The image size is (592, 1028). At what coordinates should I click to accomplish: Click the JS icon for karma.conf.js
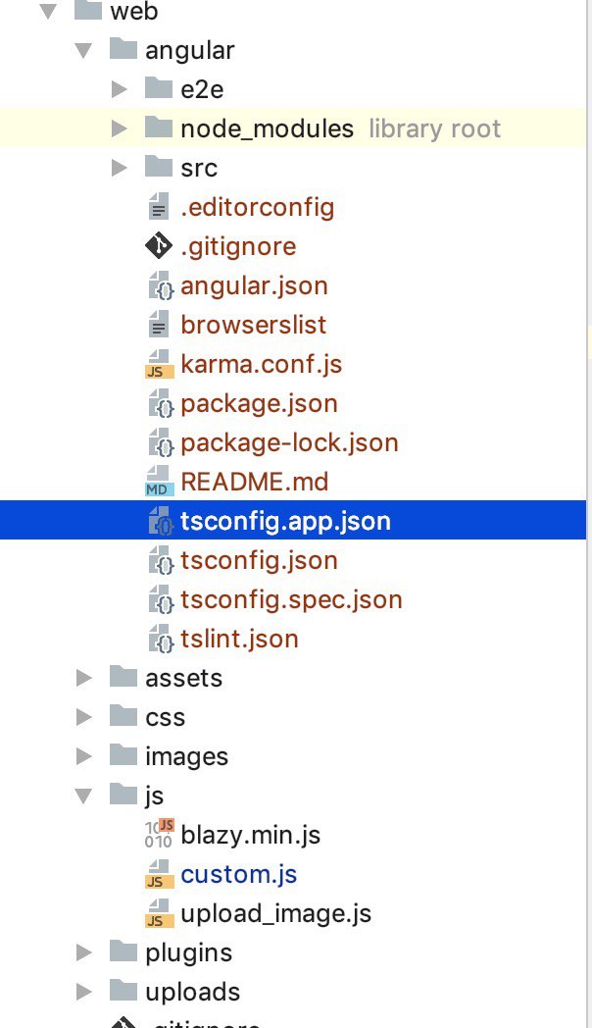(159, 365)
